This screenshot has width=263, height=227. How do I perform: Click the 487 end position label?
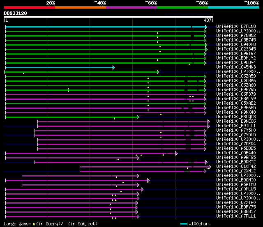tap(208, 20)
